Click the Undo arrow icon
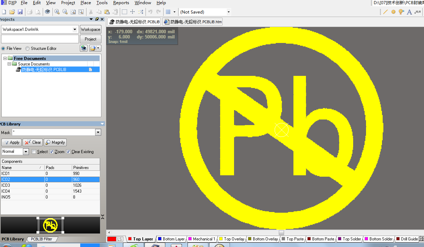The height and width of the screenshot is (247, 424). [150, 12]
